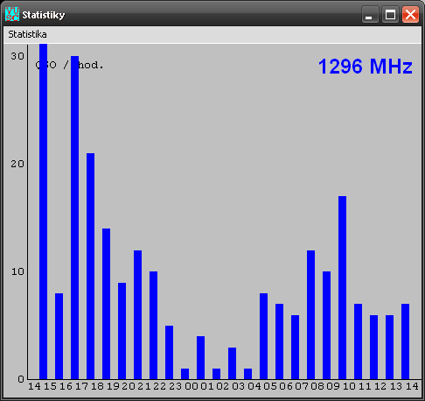Click the bar between hours 07 and 08

pos(311,314)
